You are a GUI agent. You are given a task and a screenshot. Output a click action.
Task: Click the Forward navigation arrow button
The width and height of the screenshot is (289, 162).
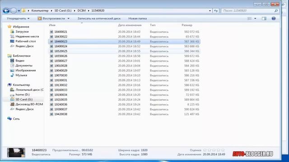(13, 11)
